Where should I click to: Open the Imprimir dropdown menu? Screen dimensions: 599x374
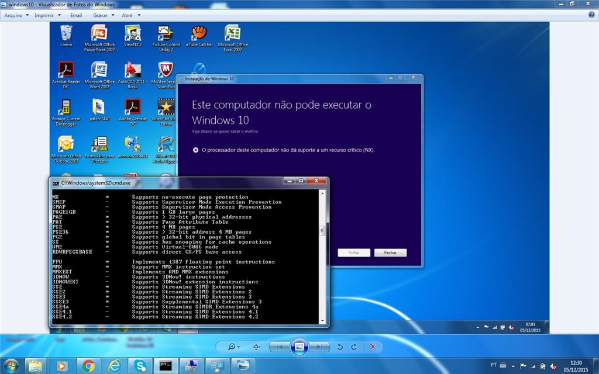pos(47,15)
